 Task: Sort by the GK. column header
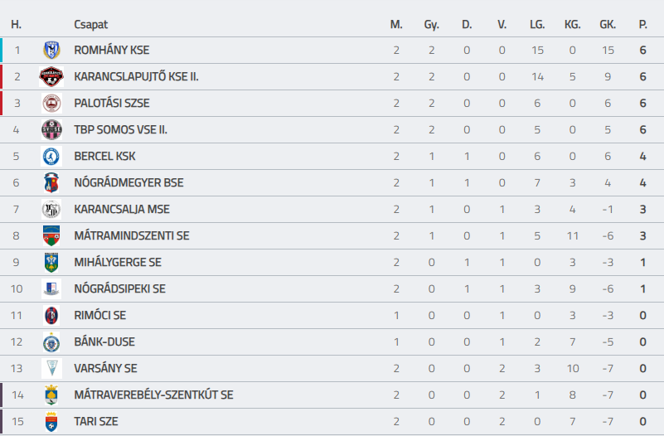click(x=608, y=25)
